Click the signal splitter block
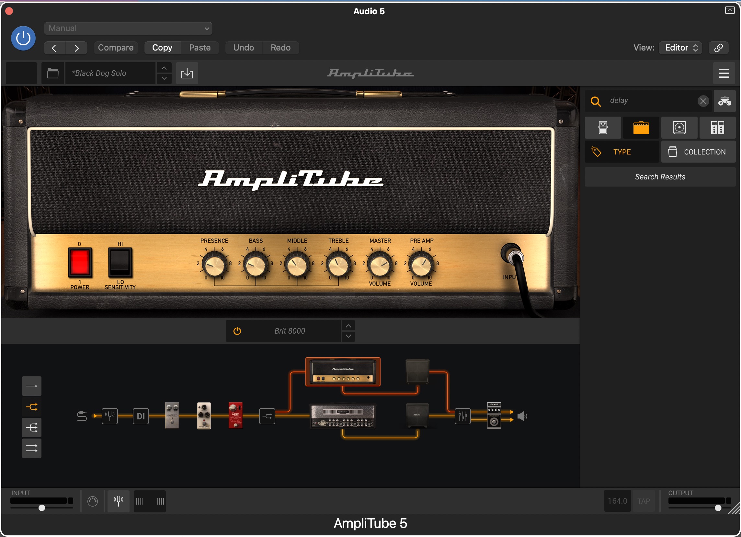 tap(267, 416)
